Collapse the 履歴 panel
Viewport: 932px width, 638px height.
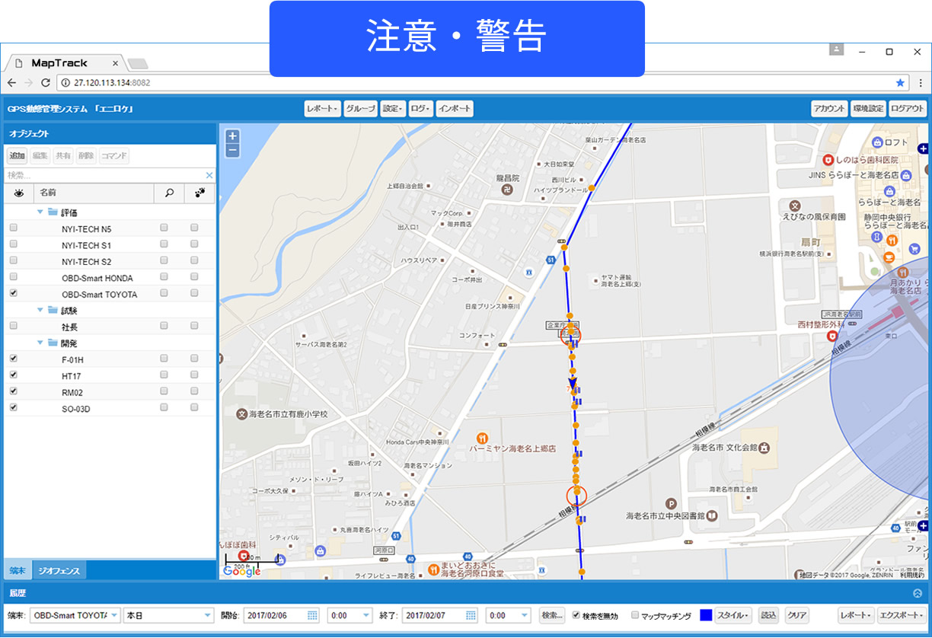(918, 593)
